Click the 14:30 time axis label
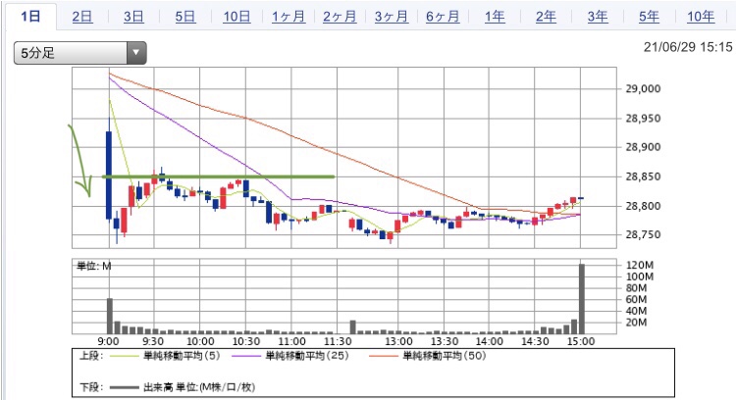The height and width of the screenshot is (400, 736). [x=535, y=341]
